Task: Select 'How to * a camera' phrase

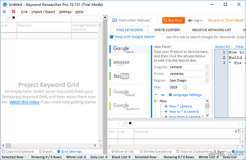Action: pyautogui.click(x=184, y=112)
